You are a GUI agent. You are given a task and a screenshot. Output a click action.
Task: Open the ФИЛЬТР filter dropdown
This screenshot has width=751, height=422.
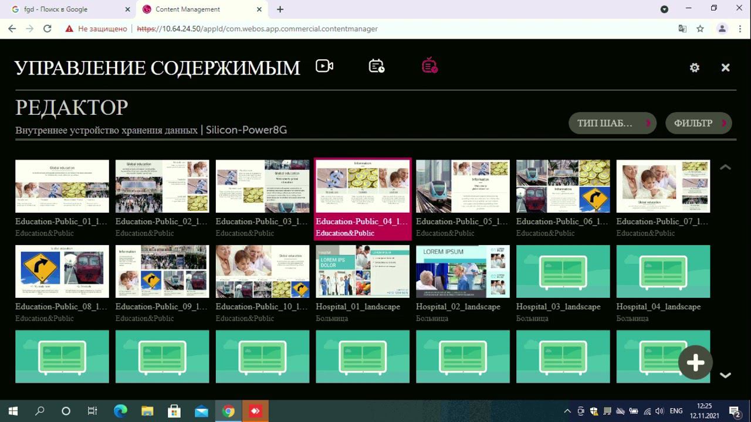pyautogui.click(x=699, y=123)
